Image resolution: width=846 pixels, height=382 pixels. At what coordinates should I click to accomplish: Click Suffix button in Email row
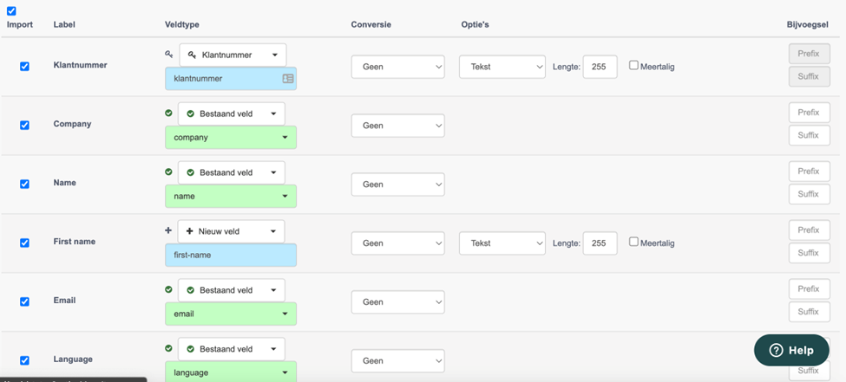(810, 312)
